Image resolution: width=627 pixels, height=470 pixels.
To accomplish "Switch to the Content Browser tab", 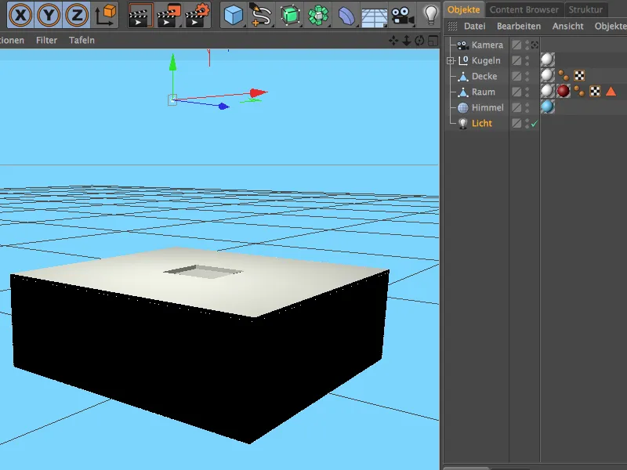I will (524, 9).
